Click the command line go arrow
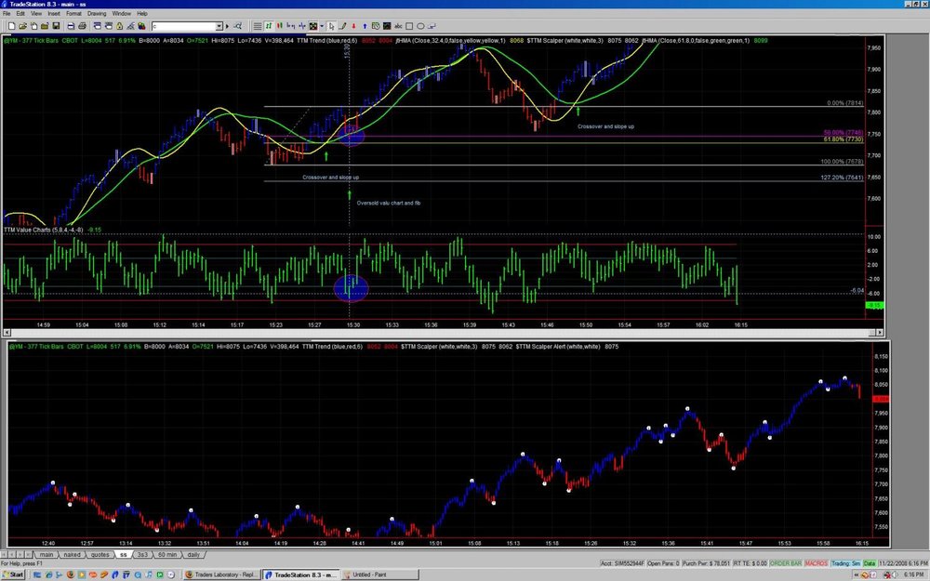930x581 pixels. click(227, 26)
